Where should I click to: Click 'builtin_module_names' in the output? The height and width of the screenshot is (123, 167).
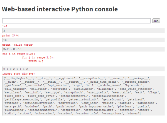(103, 85)
